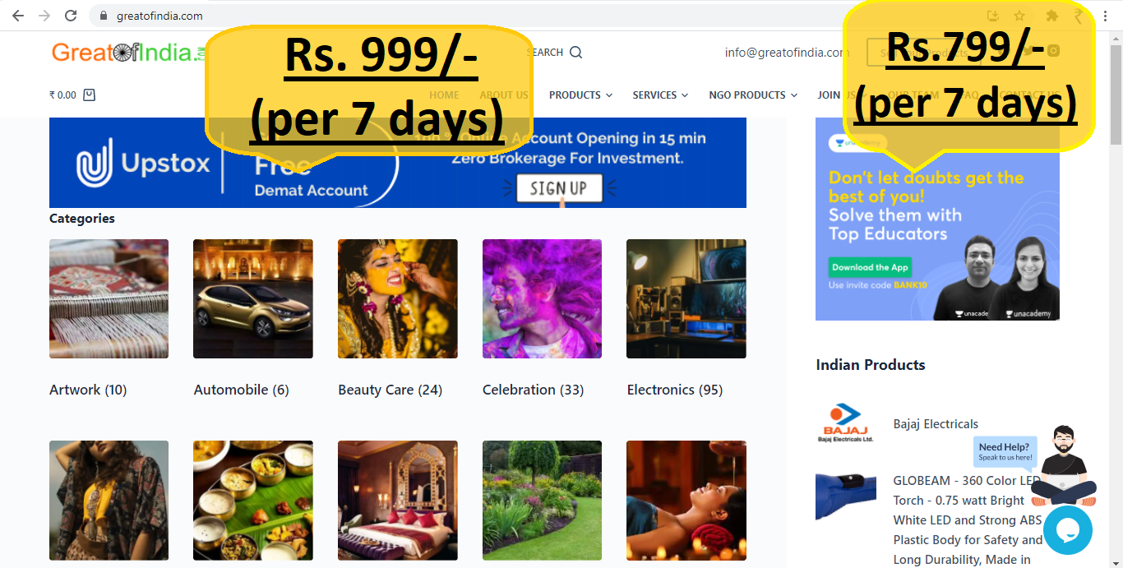This screenshot has height=568, width=1123.
Task: Expand the PRODUCTS dropdown menu
Action: [580, 95]
